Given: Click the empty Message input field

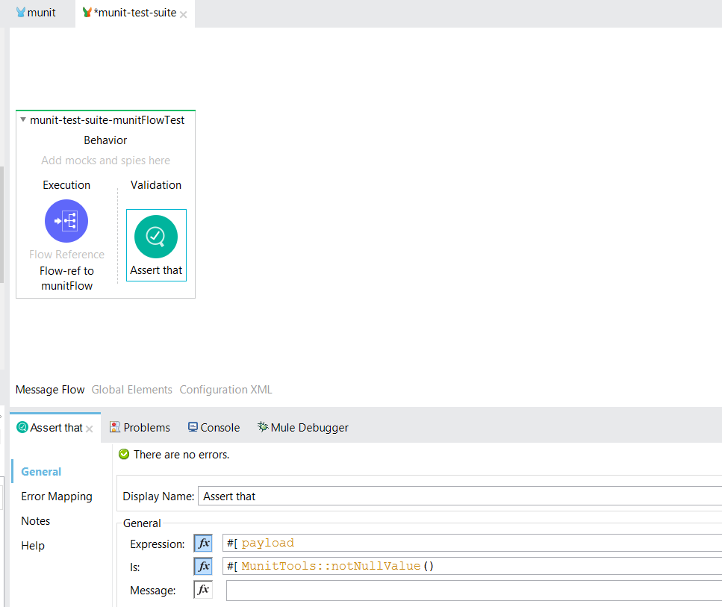Looking at the screenshot, I should pos(473,590).
